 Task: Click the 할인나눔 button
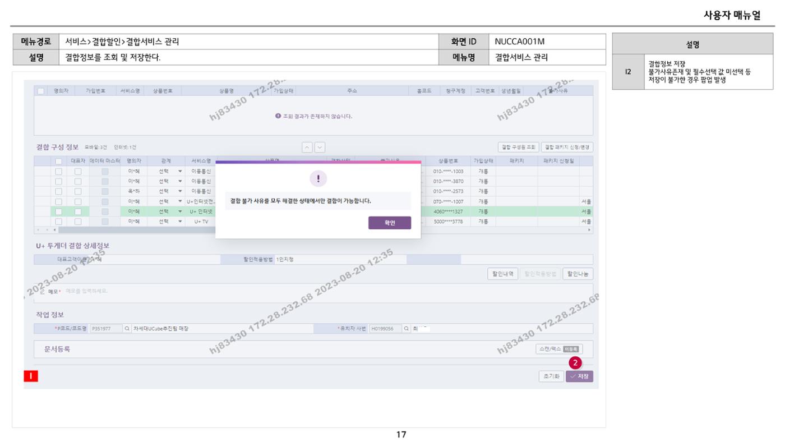(578, 274)
